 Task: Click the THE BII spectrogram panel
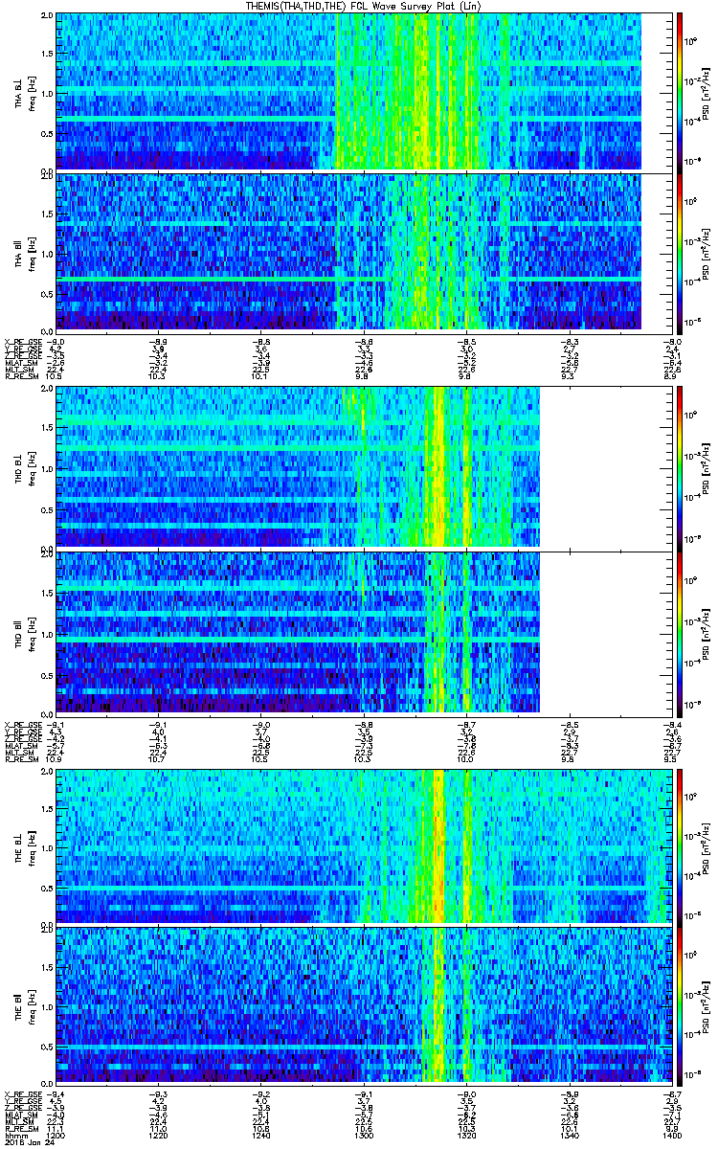point(362,1005)
